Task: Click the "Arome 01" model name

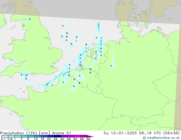Action: coord(62,133)
